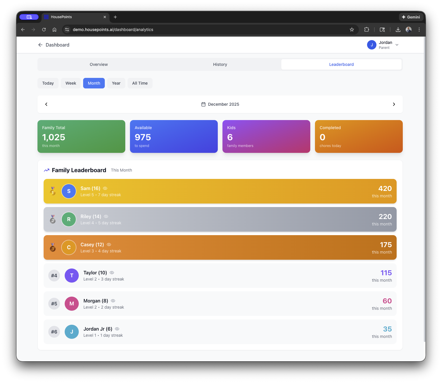Toggle the eye icon next to Riley (14)
The height and width of the screenshot is (383, 442).
tap(106, 216)
